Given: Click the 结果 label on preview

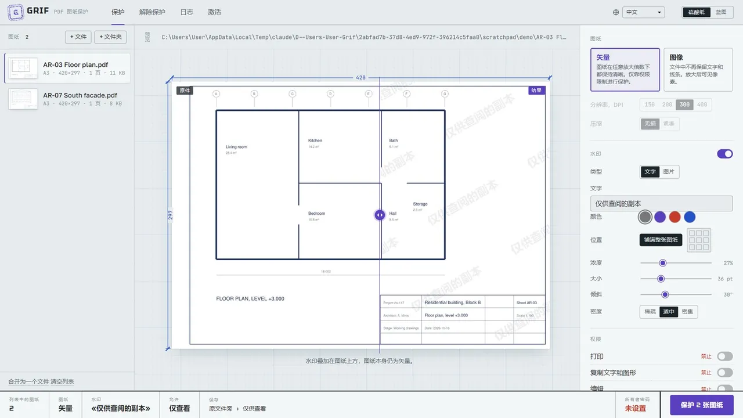Looking at the screenshot, I should coord(536,91).
